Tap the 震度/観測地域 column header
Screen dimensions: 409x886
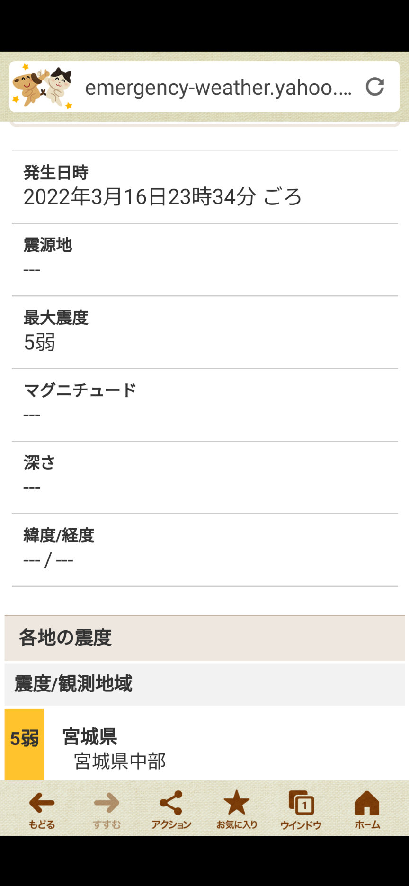click(205, 684)
